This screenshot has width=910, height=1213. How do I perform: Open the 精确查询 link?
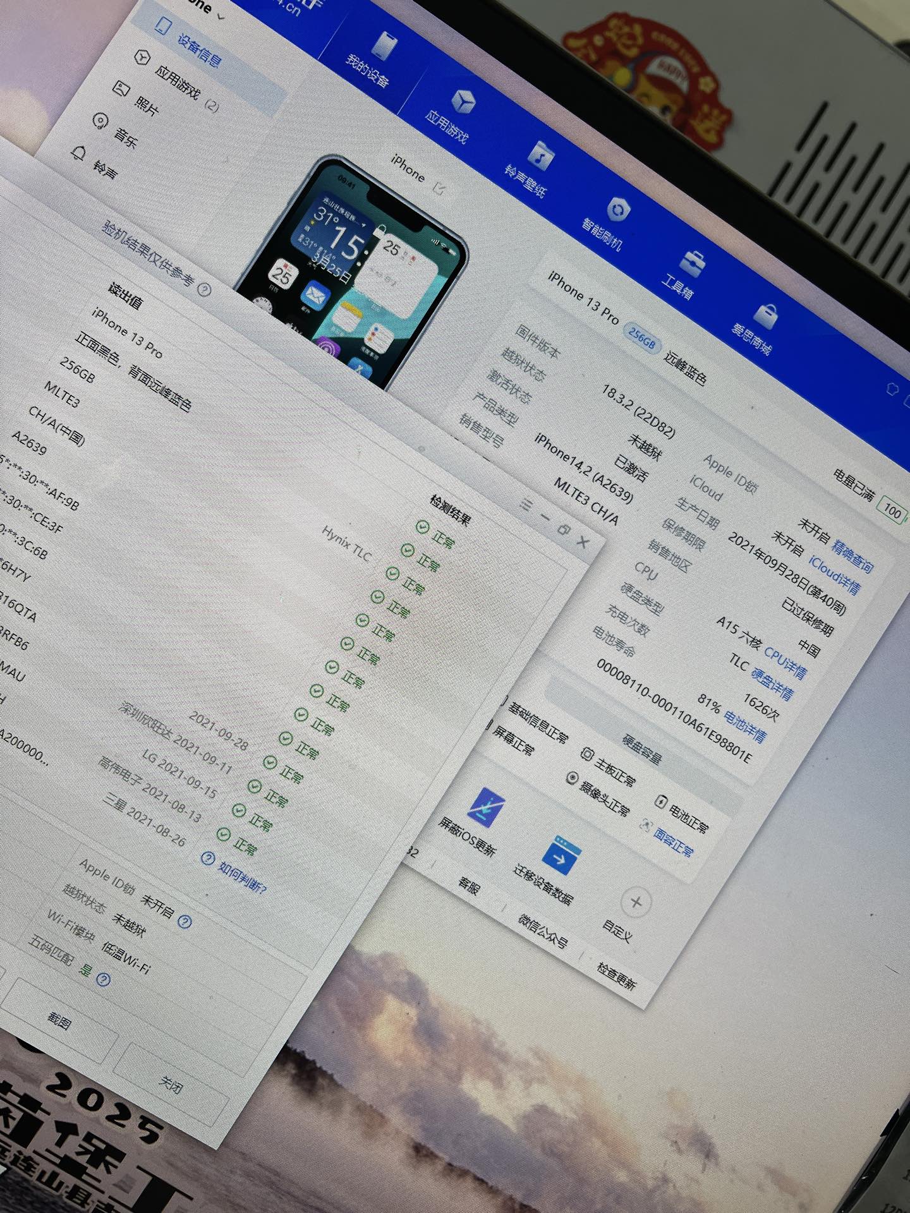(x=852, y=555)
